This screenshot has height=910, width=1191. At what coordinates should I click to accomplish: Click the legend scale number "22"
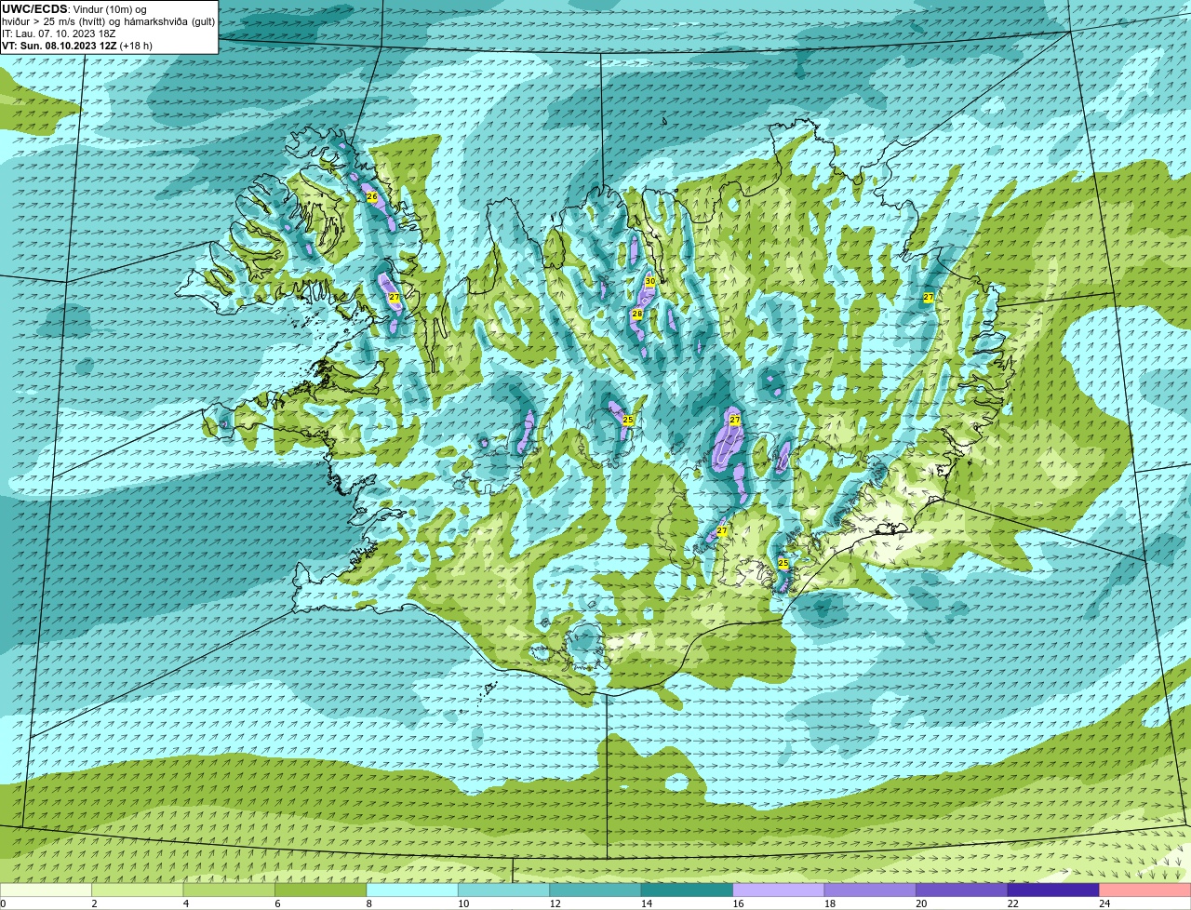tap(1013, 903)
